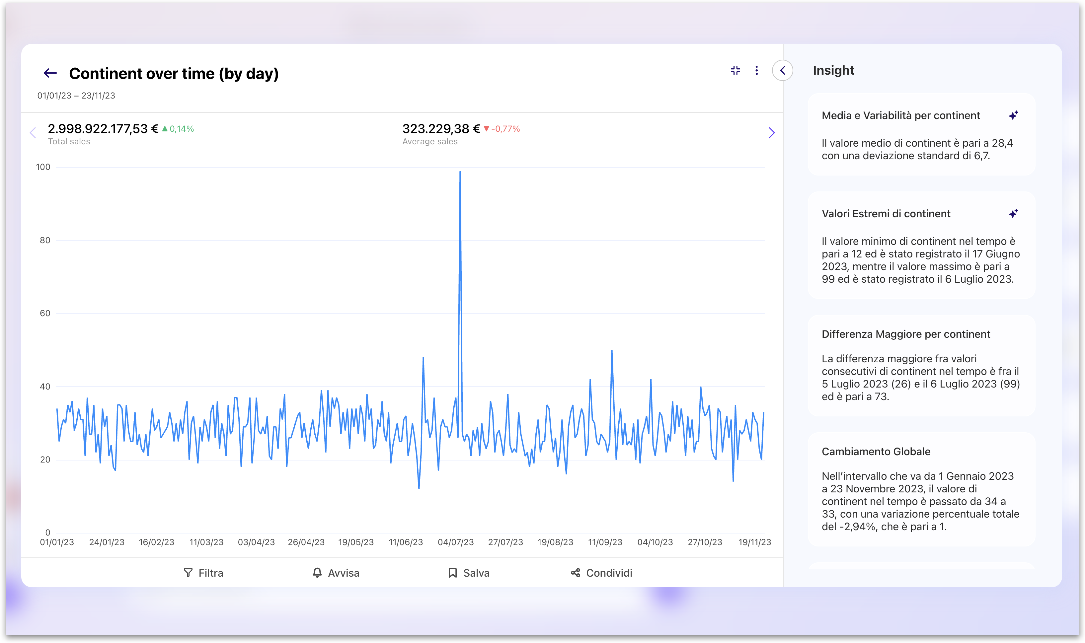The image size is (1085, 643).
Task: Go to previous metrics with the left chevron
Action: click(x=33, y=133)
